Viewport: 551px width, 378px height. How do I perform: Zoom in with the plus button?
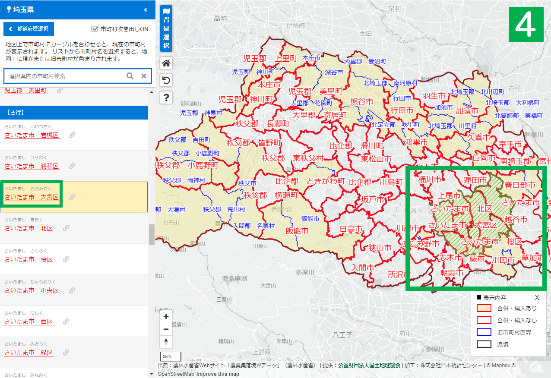(x=166, y=316)
